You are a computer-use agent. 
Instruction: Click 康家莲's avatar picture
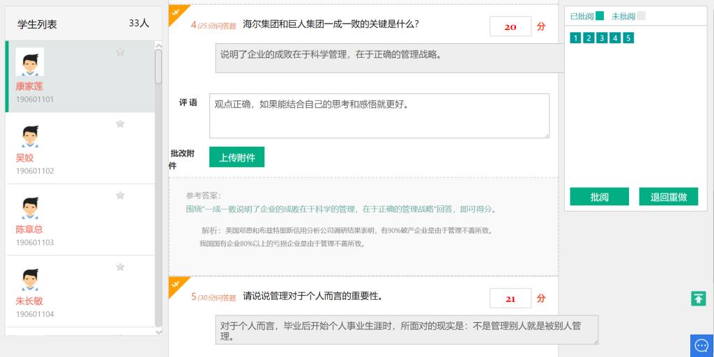tap(30, 63)
